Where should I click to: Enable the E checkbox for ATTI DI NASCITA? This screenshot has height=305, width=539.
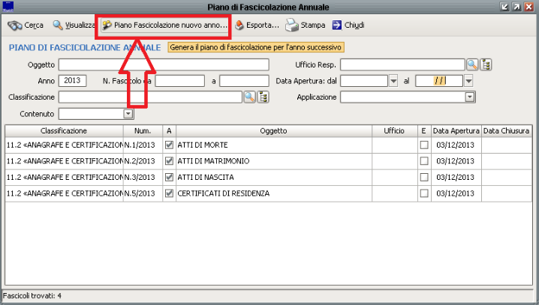pos(424,177)
